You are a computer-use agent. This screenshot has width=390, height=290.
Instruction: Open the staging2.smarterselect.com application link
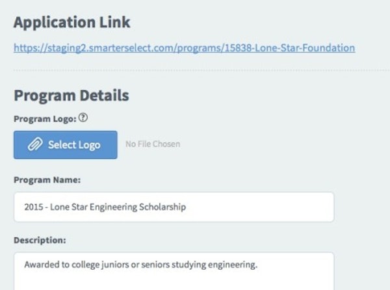pos(184,48)
